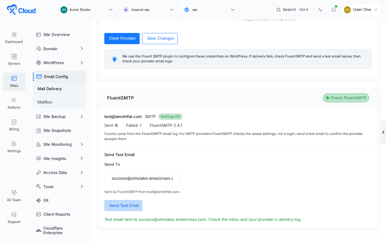Open the MailBox submenu item
This screenshot has width=387, height=242.
pyautogui.click(x=60, y=102)
